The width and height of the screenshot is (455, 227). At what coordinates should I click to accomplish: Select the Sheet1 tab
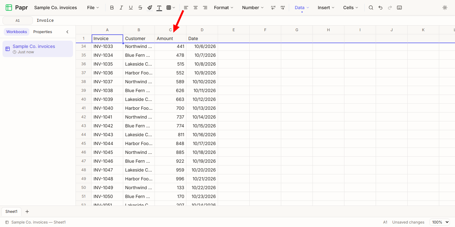(x=11, y=212)
